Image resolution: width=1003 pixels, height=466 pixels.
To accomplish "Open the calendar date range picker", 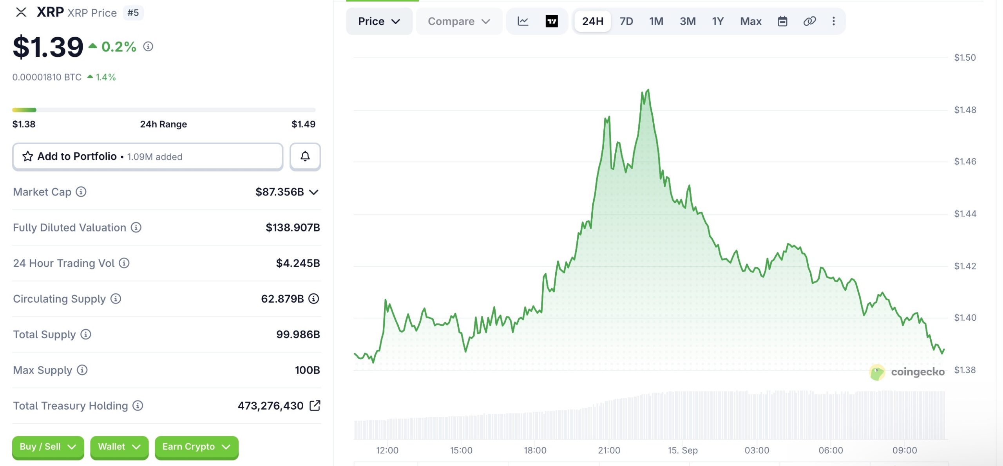I will (782, 21).
